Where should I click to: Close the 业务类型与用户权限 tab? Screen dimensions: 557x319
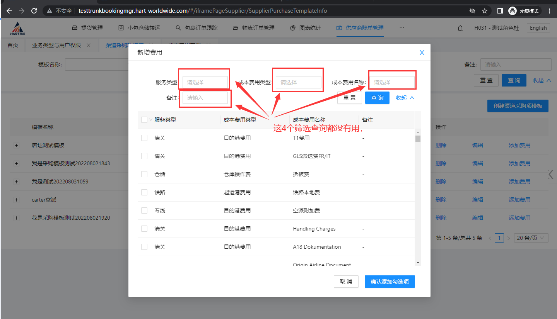click(89, 45)
